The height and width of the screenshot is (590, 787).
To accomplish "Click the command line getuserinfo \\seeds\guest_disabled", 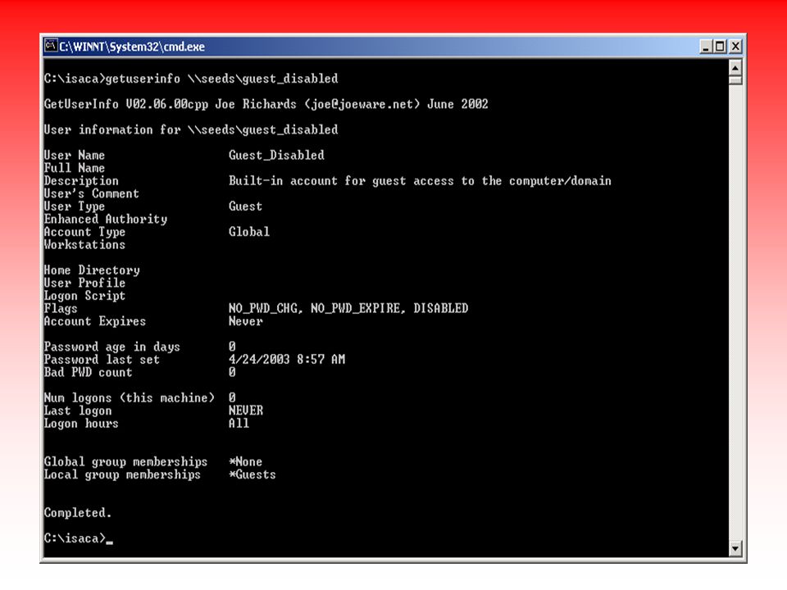I will (222, 79).
